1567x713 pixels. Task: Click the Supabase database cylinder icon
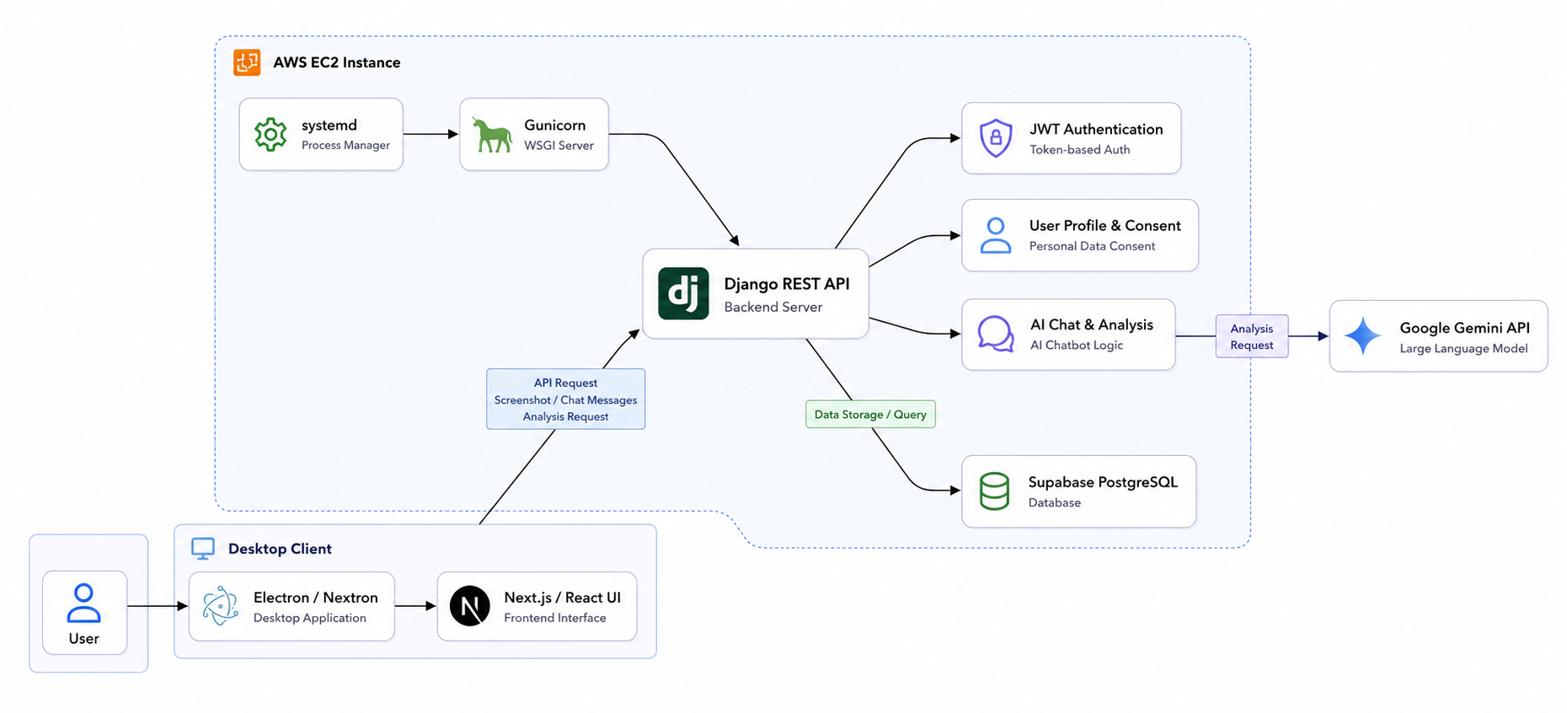pyautogui.click(x=994, y=491)
